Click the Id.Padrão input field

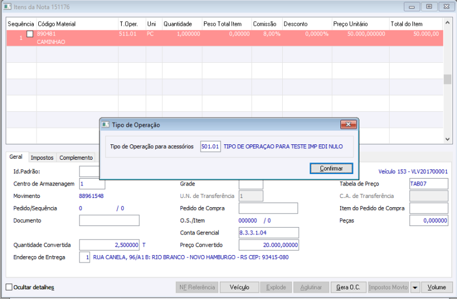coord(89,172)
